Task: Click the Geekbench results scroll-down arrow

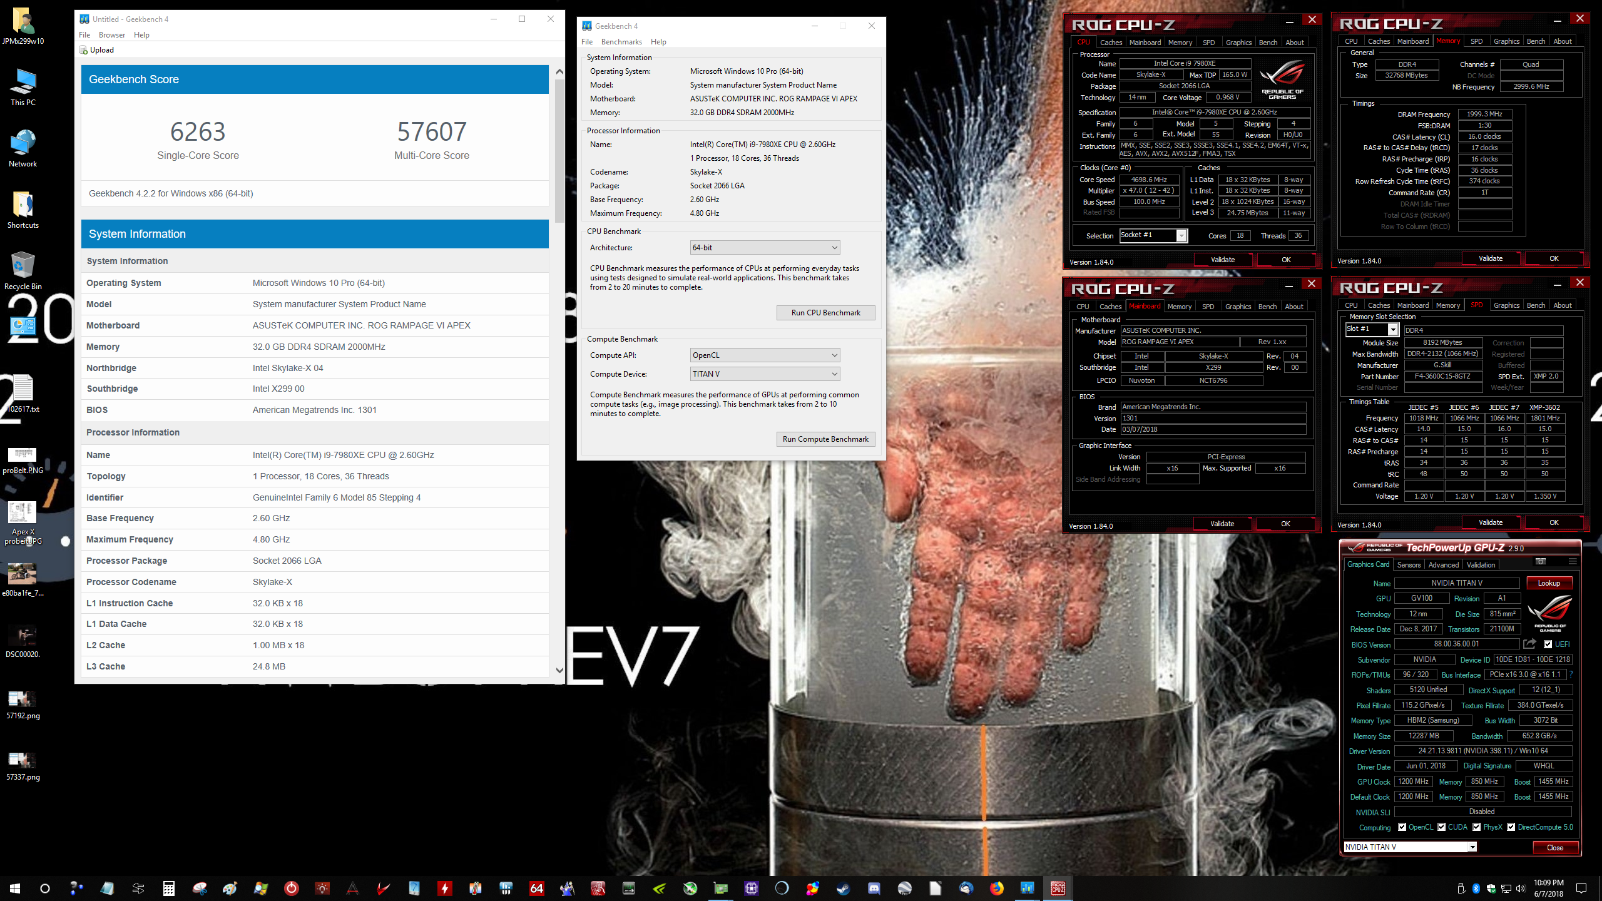Action: pyautogui.click(x=559, y=670)
